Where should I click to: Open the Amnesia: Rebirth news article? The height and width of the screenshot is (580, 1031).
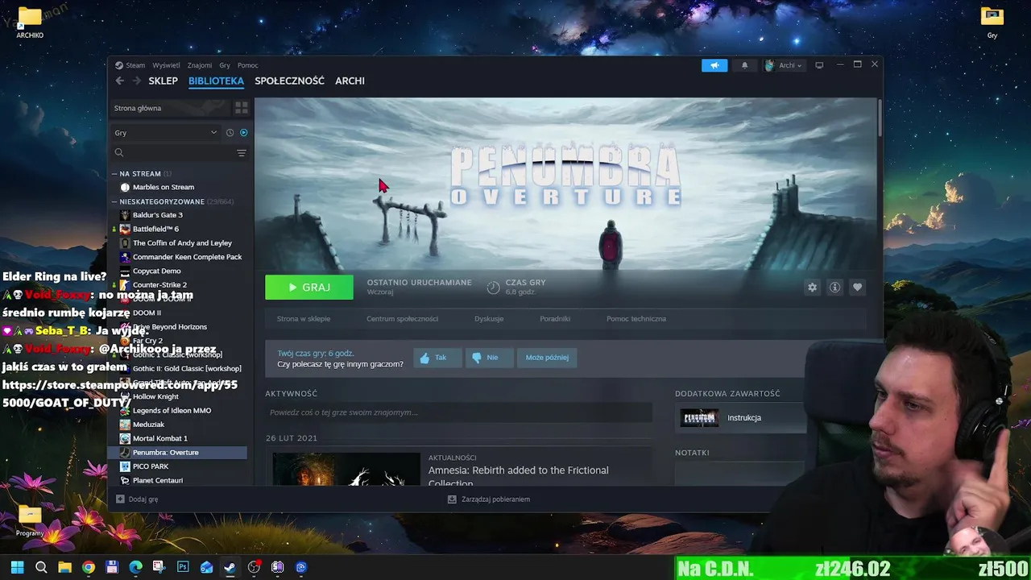(519, 475)
